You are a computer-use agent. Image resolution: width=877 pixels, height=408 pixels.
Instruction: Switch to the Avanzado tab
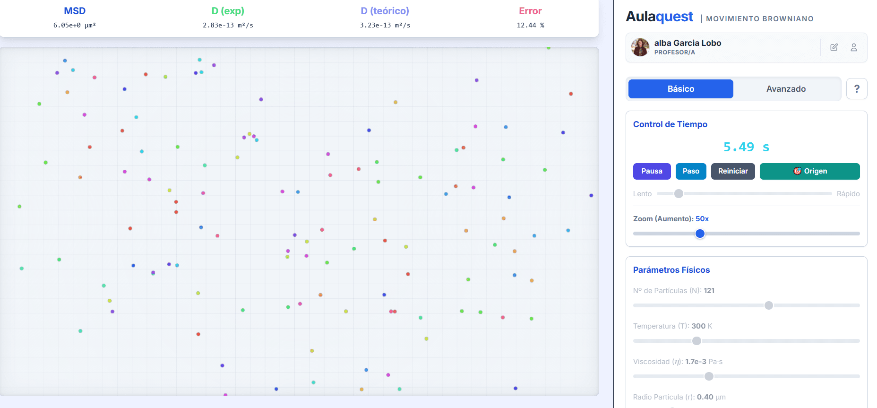pos(786,89)
